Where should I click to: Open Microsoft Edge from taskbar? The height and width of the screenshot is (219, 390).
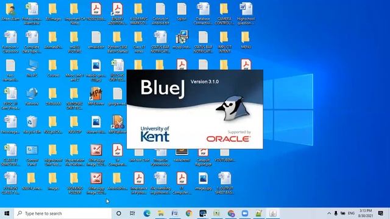[147, 214]
